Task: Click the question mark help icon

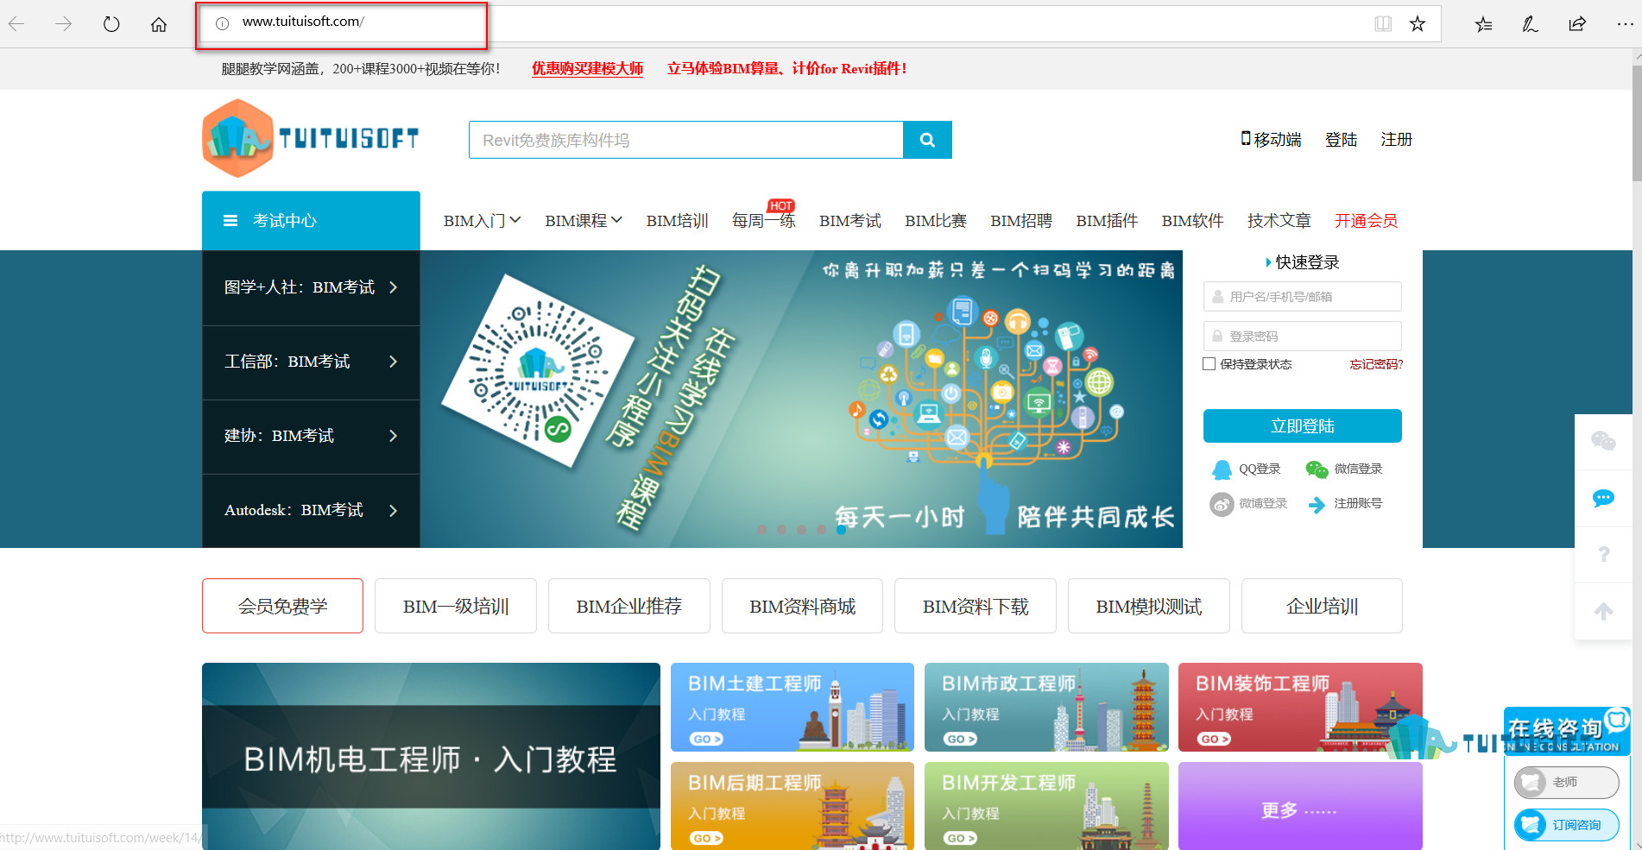Action: 1604,555
